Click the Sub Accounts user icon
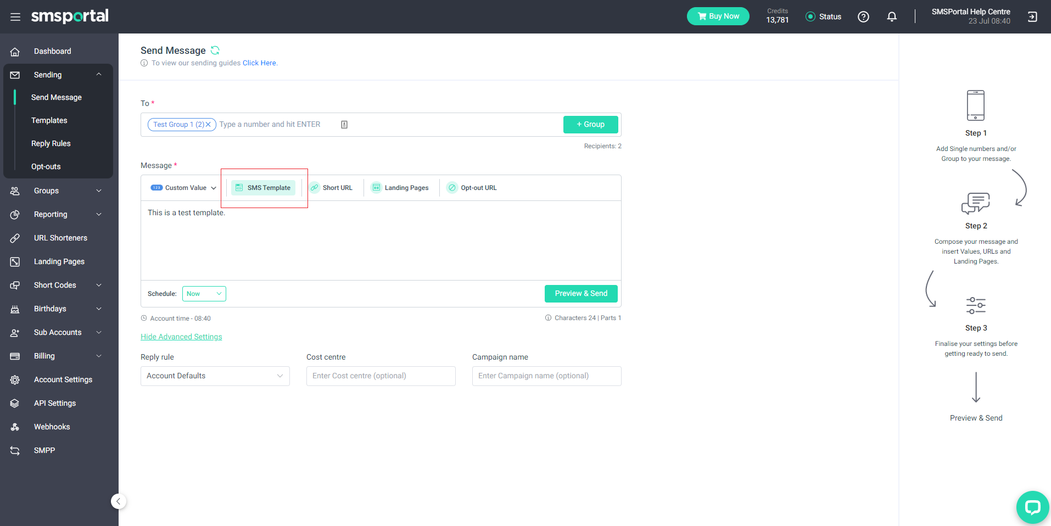This screenshot has width=1051, height=526. [x=15, y=333]
